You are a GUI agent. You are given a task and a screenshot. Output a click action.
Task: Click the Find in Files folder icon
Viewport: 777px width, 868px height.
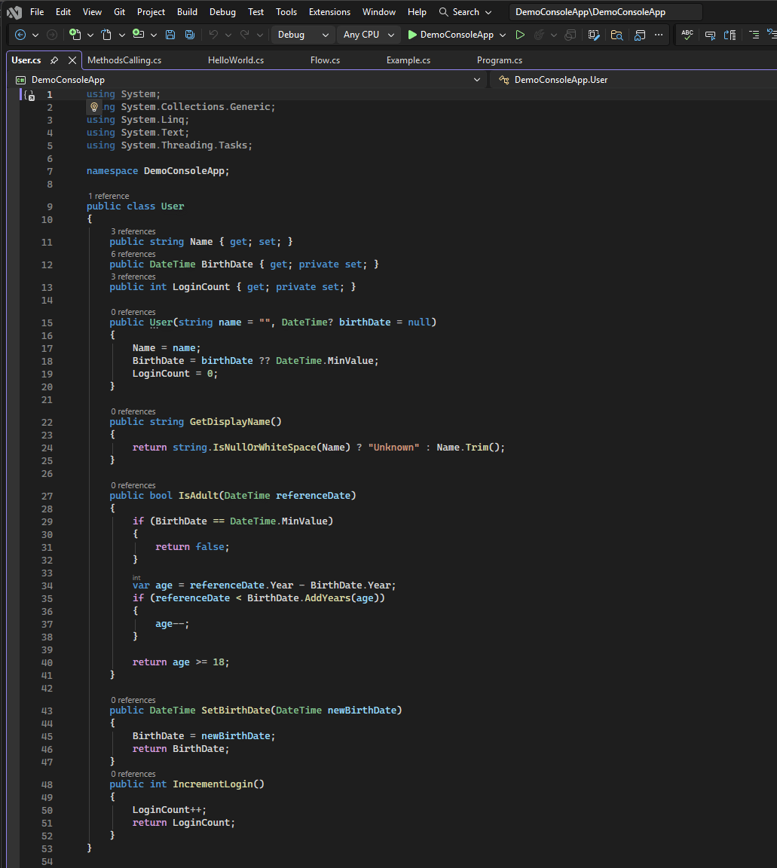[x=617, y=35]
